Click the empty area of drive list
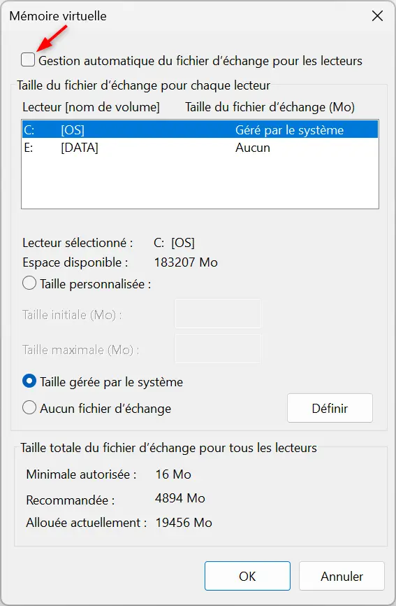Image resolution: width=396 pixels, height=606 pixels. (200, 182)
